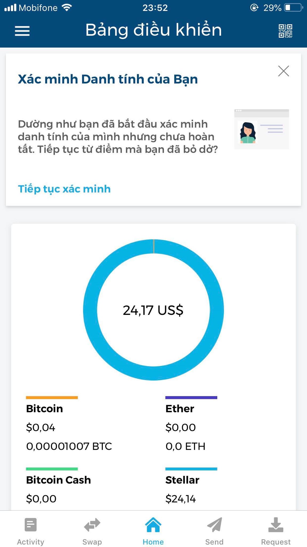Dismiss the identity verification card
This screenshot has height=547, width=307.
click(x=283, y=71)
